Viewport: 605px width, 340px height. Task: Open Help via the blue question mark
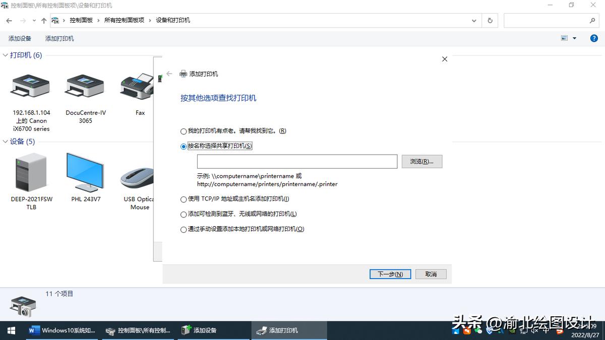point(594,38)
